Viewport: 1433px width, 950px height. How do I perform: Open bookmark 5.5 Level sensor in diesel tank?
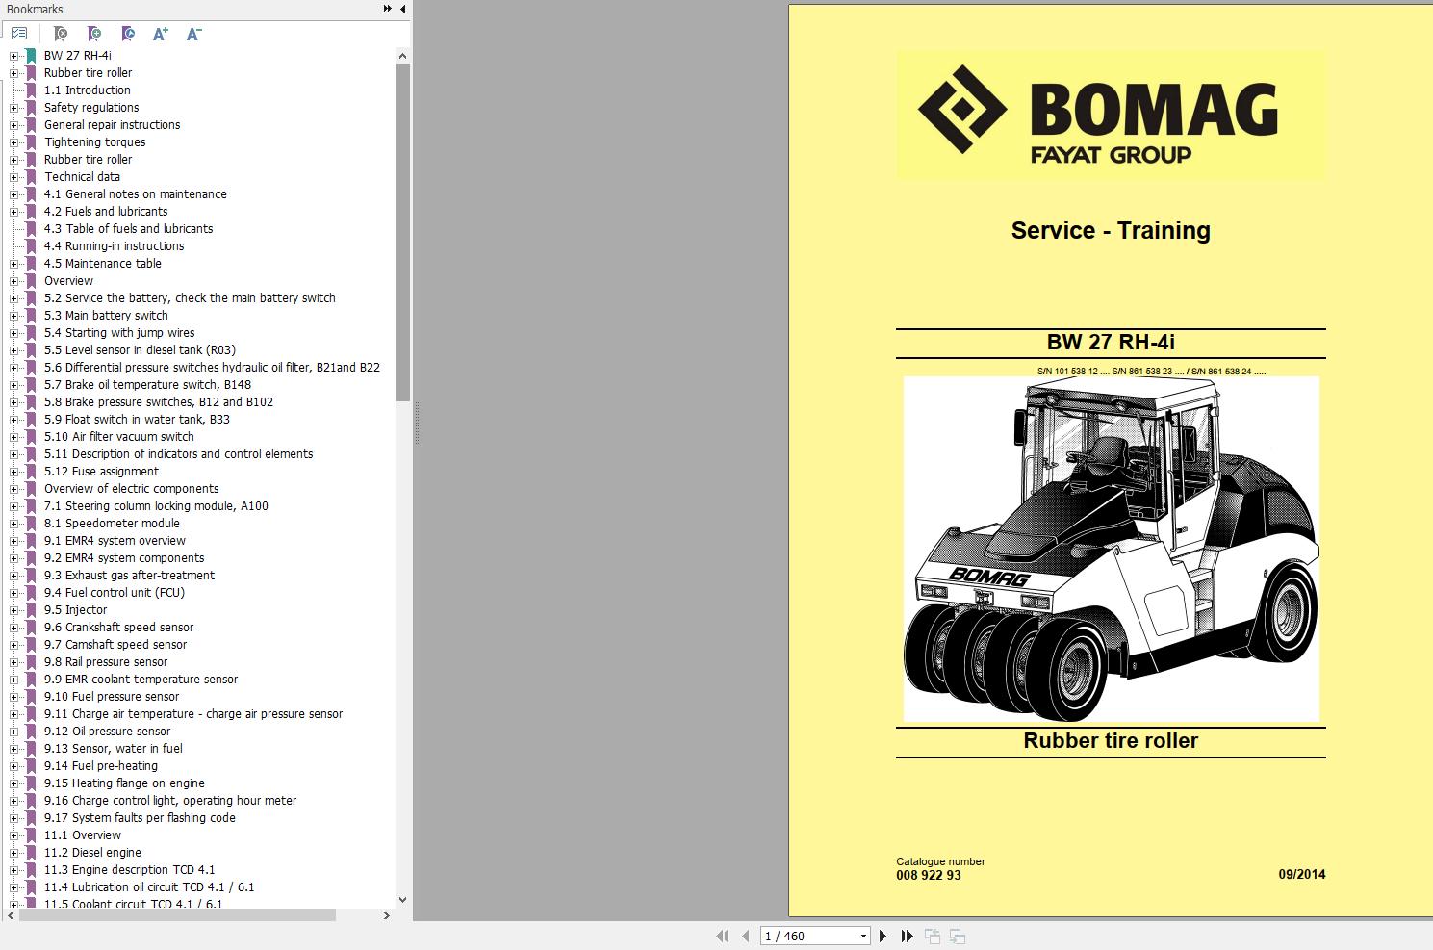pos(140,350)
